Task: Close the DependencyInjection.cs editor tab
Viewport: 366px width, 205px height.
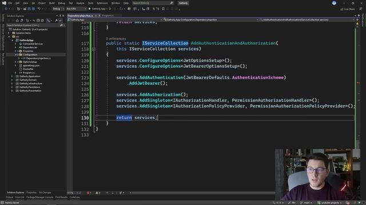Action: pyautogui.click(x=99, y=15)
